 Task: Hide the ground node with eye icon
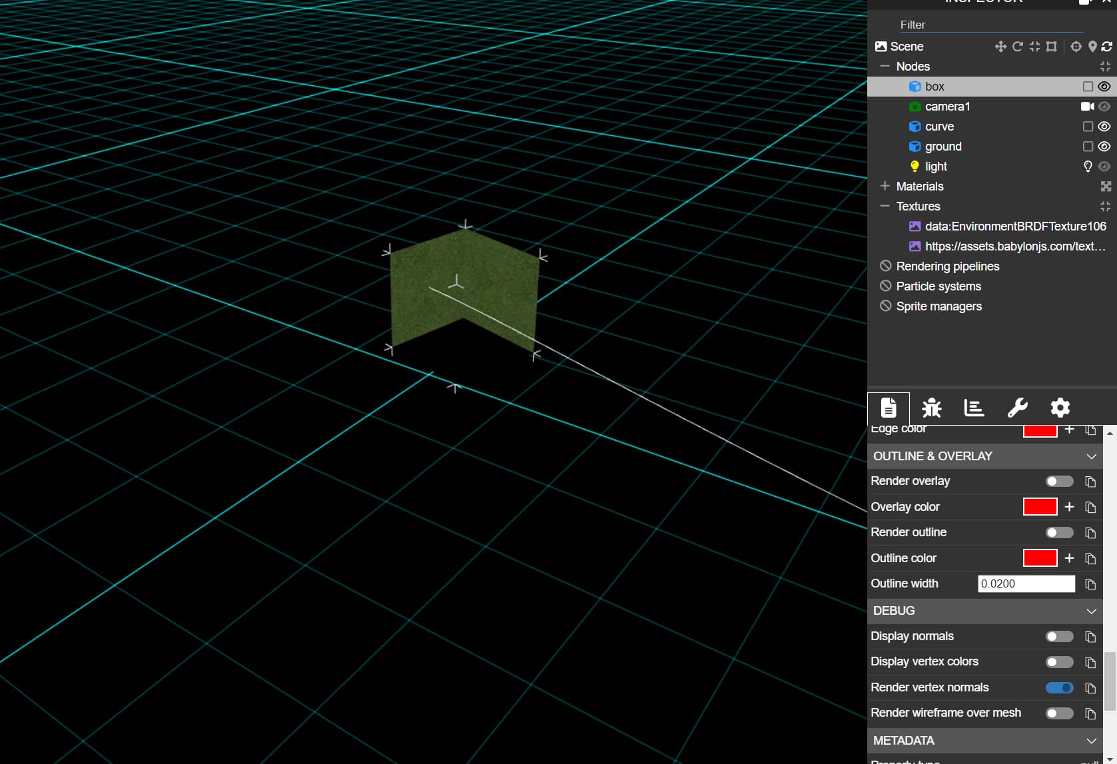coord(1104,147)
